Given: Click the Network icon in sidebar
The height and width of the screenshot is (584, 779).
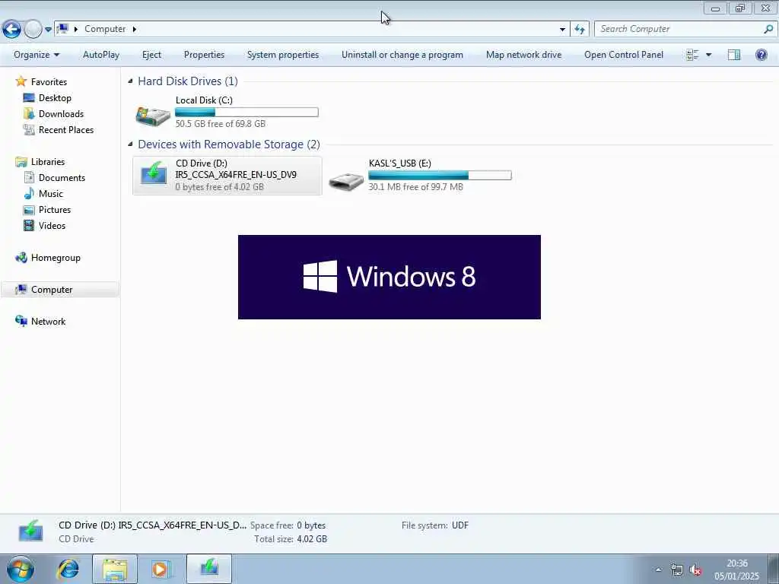Looking at the screenshot, I should point(21,321).
